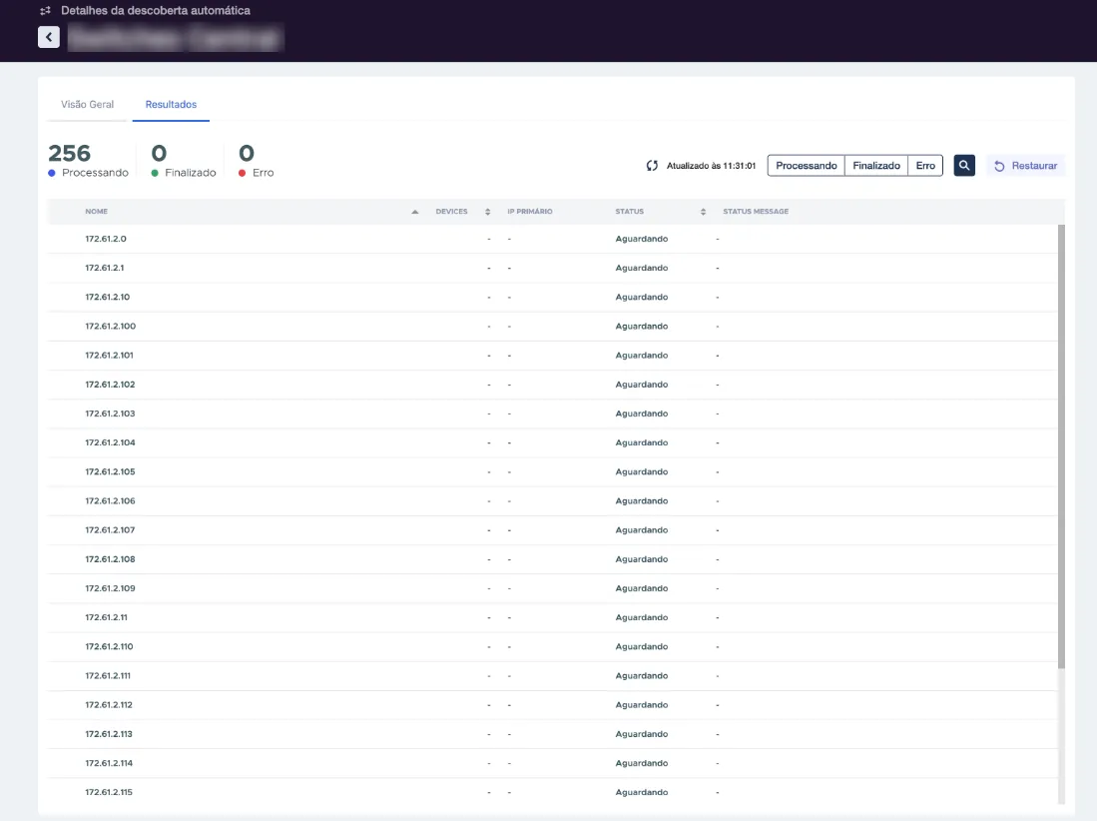Click the STATUS column sort arrows
This screenshot has height=821, width=1097.
tap(703, 212)
